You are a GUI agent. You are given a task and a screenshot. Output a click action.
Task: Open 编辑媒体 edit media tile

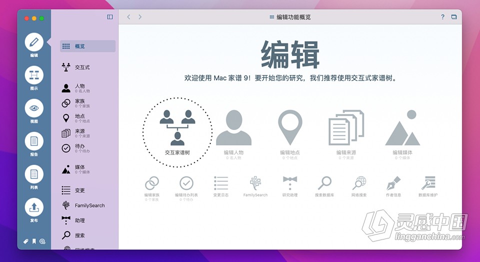click(x=402, y=134)
